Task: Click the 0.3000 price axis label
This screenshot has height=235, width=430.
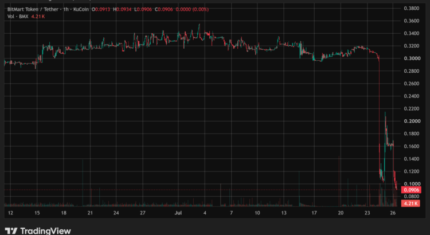Action: pyautogui.click(x=411, y=58)
